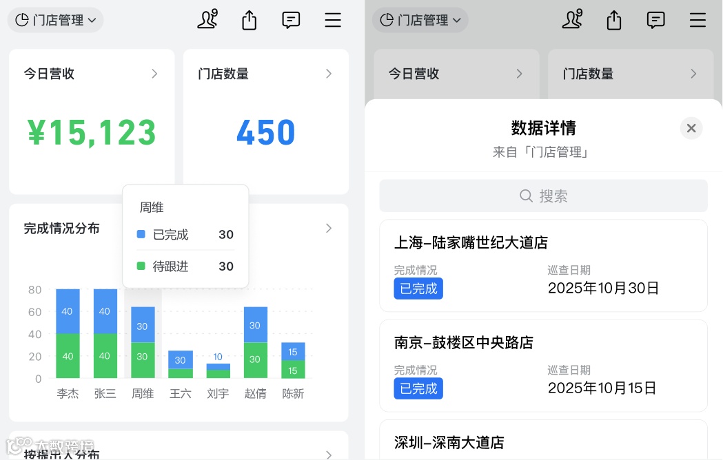
Task: Click the 周维 tooltip title
Action: point(152,207)
